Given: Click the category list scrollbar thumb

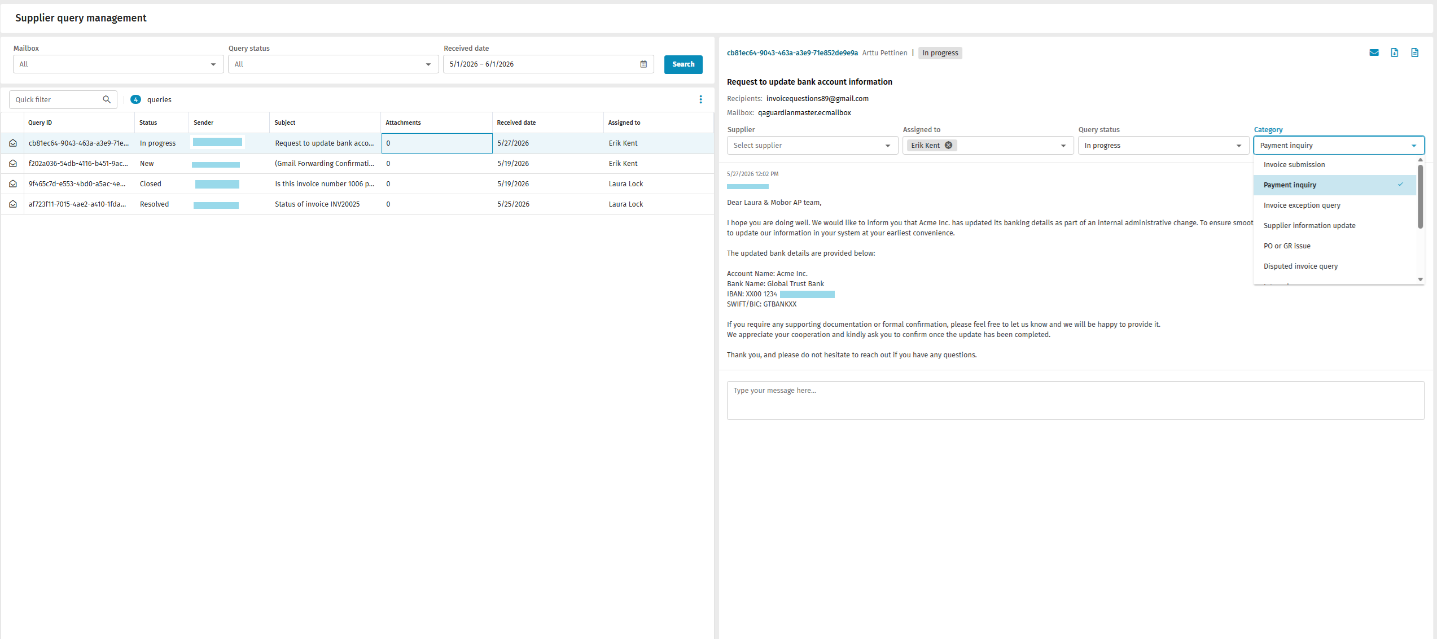Looking at the screenshot, I should point(1420,196).
